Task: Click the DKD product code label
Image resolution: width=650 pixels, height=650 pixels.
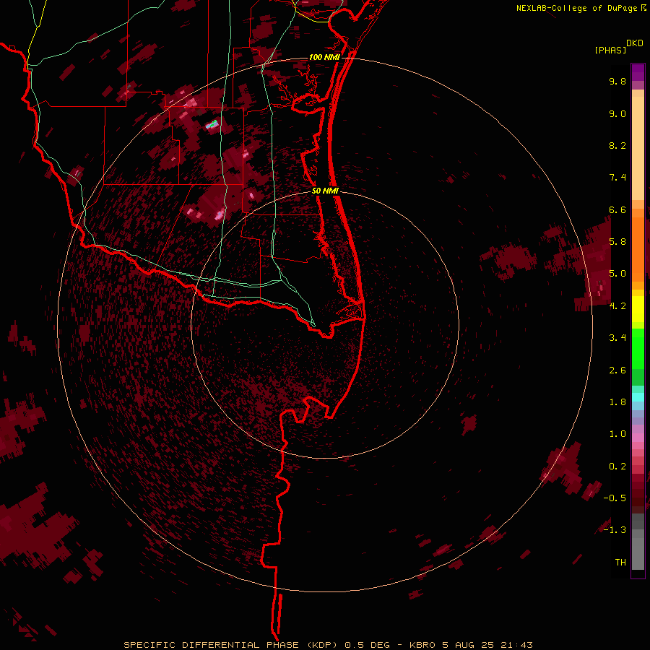Action: coord(635,43)
